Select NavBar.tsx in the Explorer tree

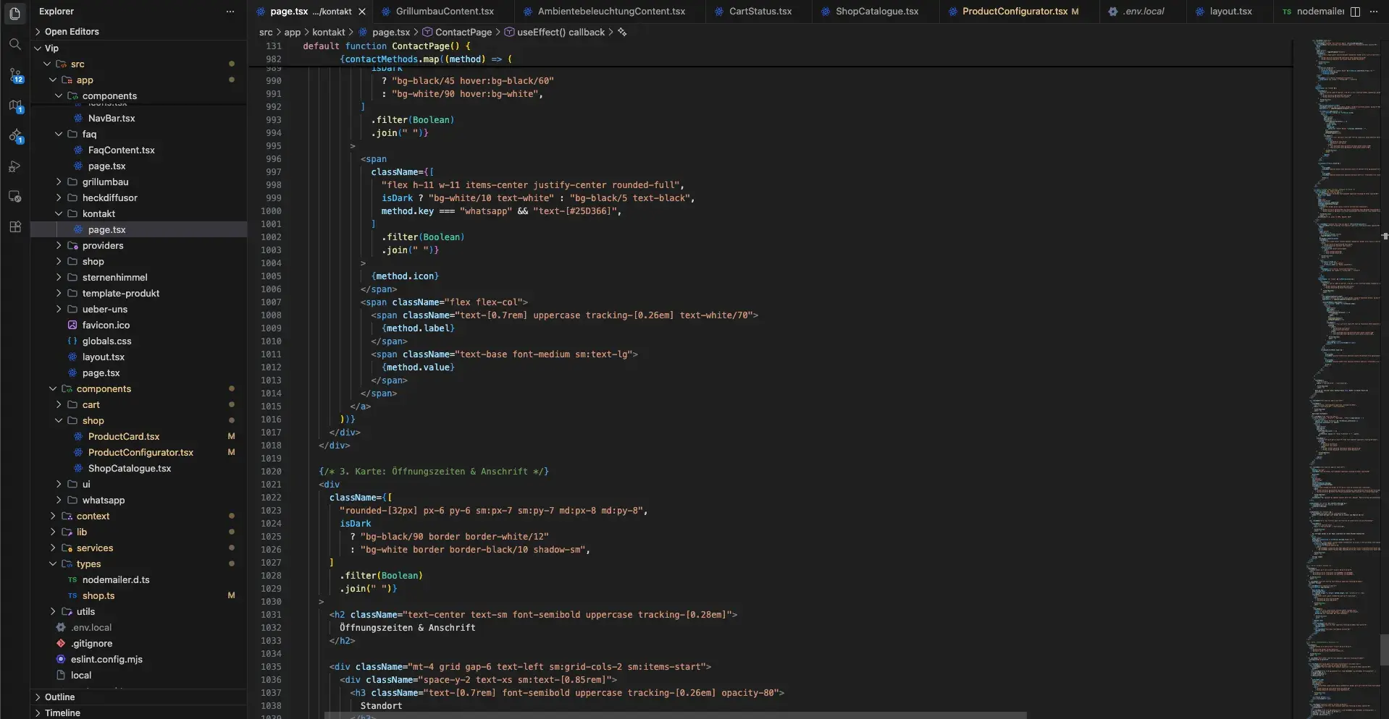tap(112, 118)
